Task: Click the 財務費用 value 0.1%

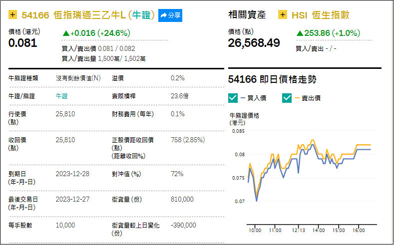Action: pos(178,114)
